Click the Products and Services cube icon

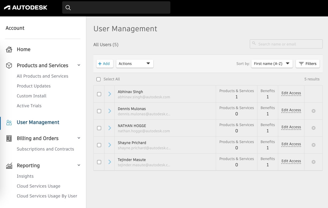(9, 65)
